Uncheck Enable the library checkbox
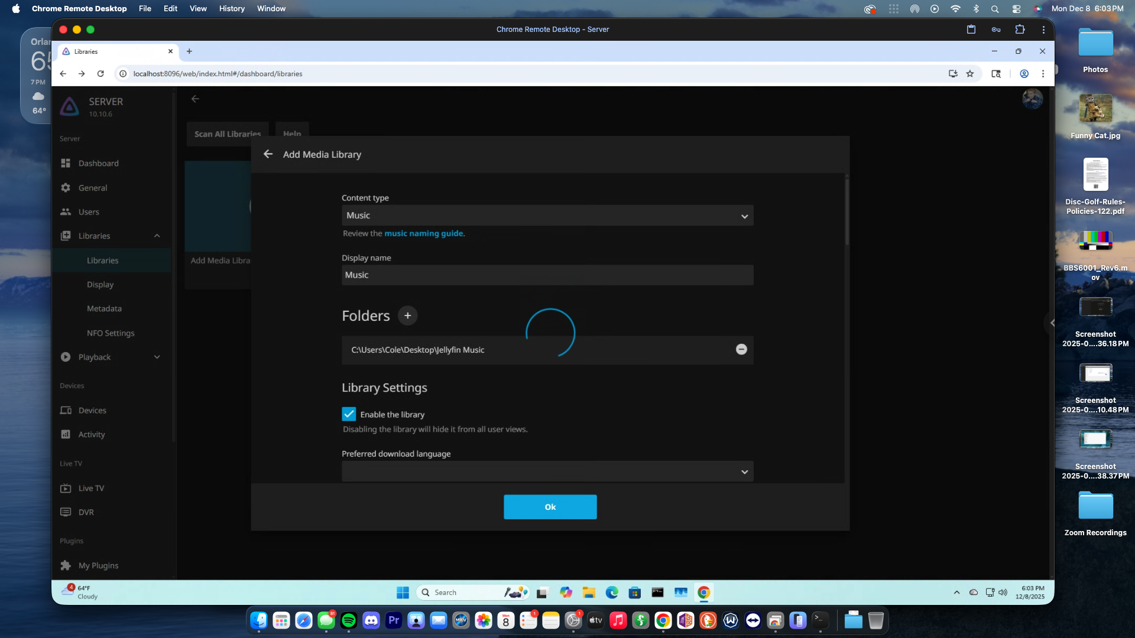The image size is (1135, 638). pyautogui.click(x=349, y=414)
